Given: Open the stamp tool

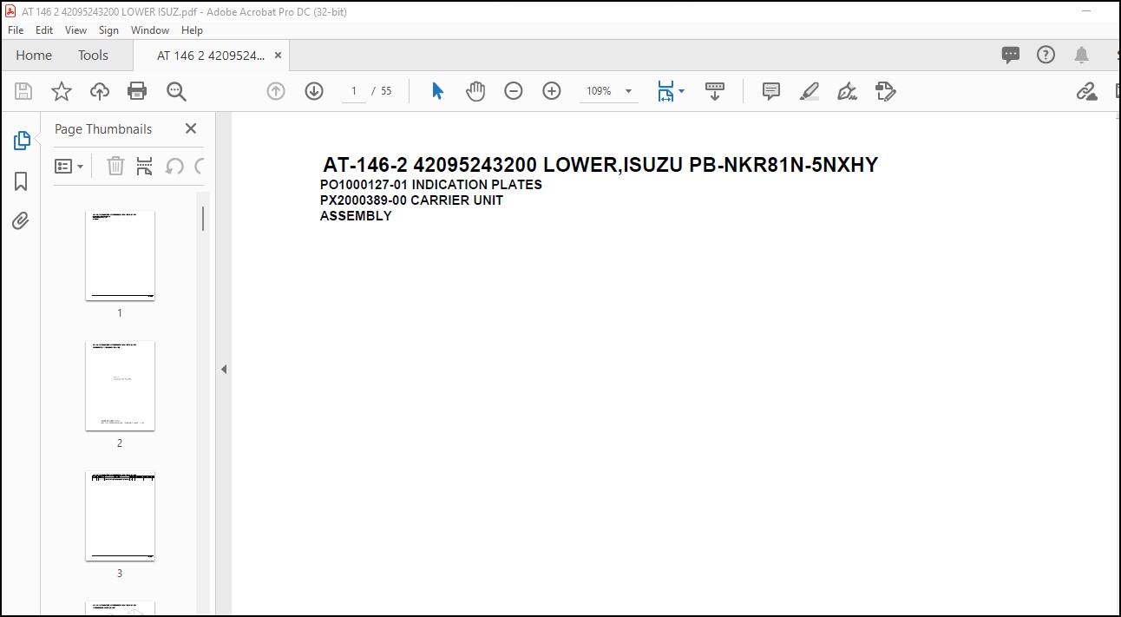Looking at the screenshot, I should [885, 91].
